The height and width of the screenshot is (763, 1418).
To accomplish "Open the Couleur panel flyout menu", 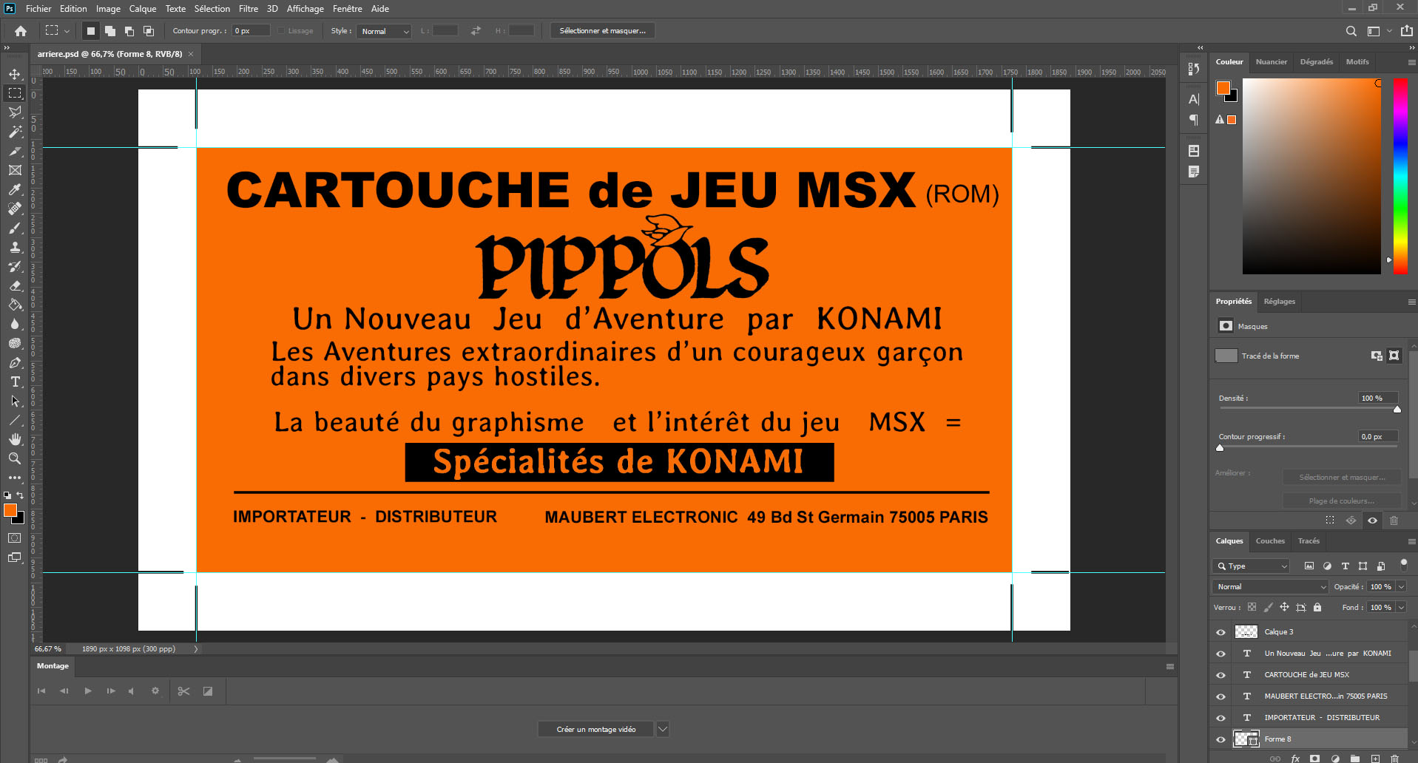I will [x=1411, y=62].
